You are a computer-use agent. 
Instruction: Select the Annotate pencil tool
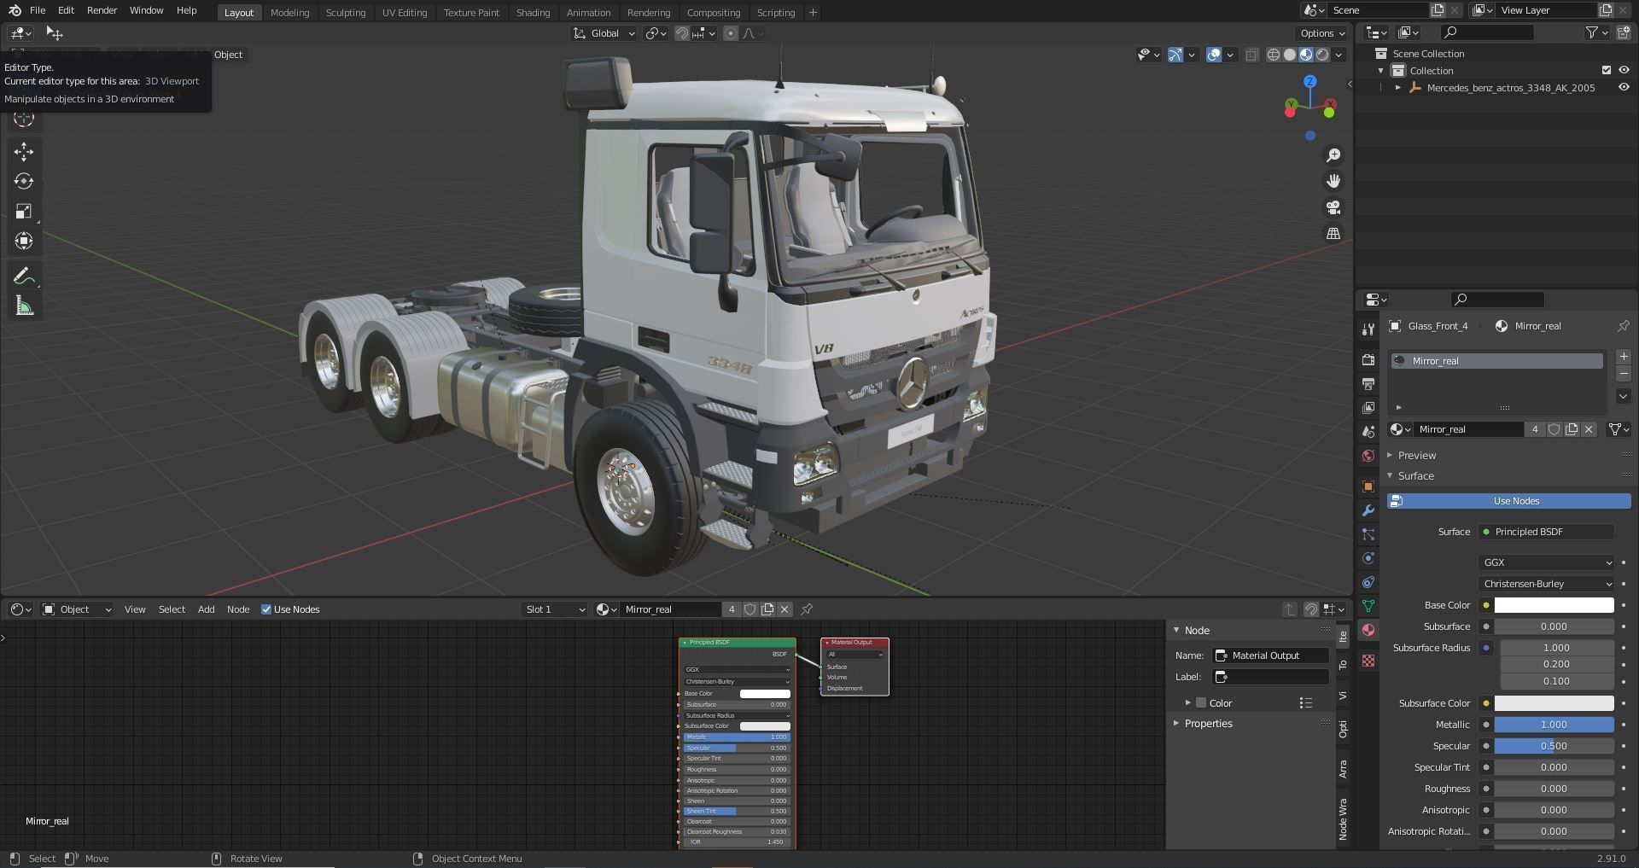(x=24, y=276)
